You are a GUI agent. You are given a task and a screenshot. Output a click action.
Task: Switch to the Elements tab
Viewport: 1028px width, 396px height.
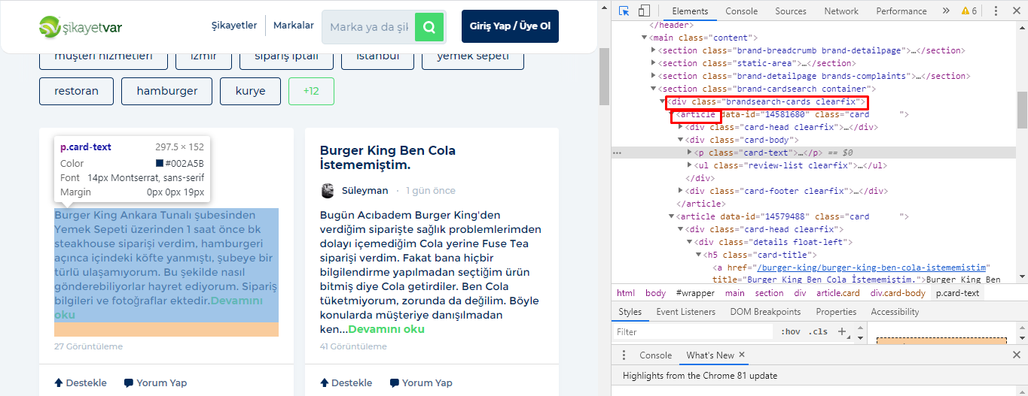coord(690,11)
